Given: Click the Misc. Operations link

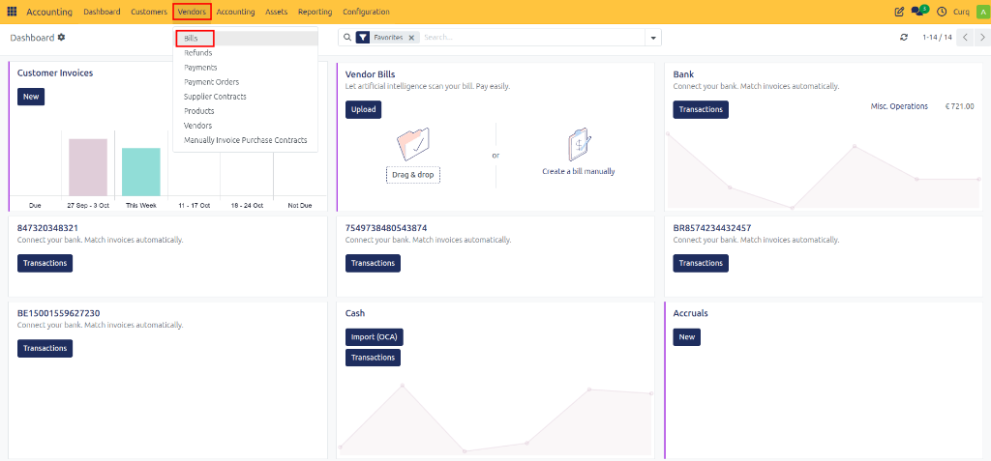Looking at the screenshot, I should [899, 106].
